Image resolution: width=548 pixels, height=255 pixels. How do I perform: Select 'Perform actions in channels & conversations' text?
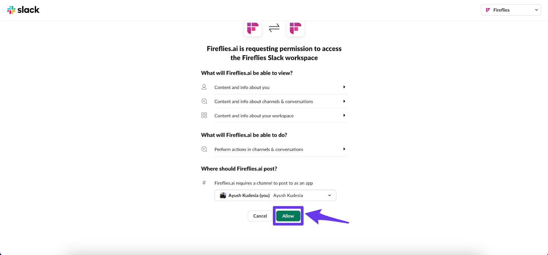(259, 150)
